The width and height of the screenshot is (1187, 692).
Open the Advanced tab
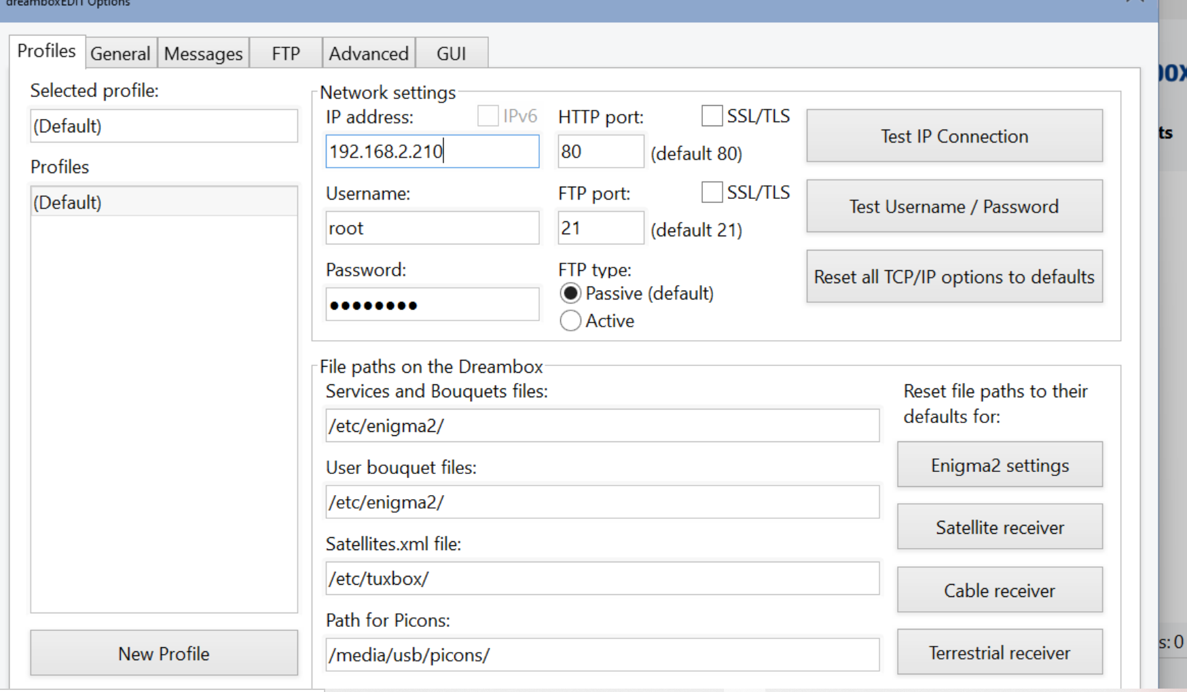pyautogui.click(x=369, y=54)
